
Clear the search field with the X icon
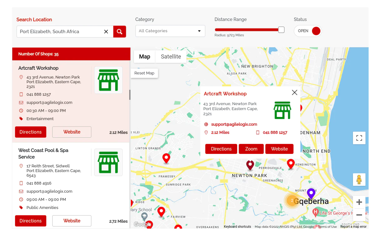tap(106, 32)
